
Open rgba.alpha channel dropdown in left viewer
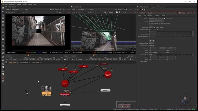click(x=16, y=9)
